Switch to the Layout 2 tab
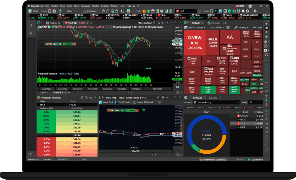The width and height of the screenshot is (296, 180). [44, 93]
